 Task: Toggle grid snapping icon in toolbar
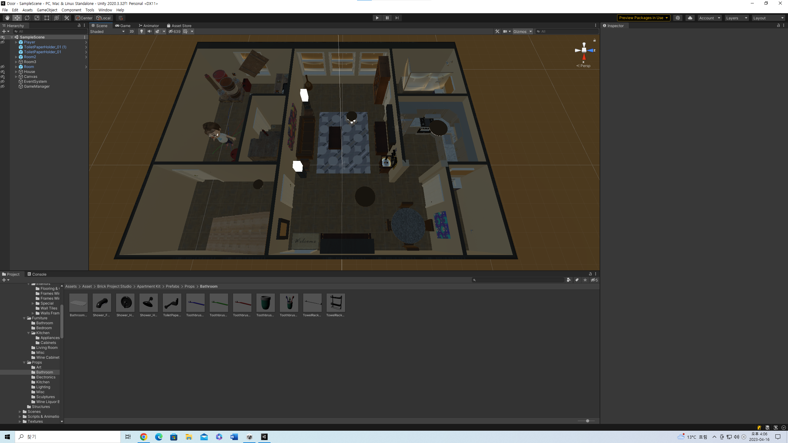[121, 18]
